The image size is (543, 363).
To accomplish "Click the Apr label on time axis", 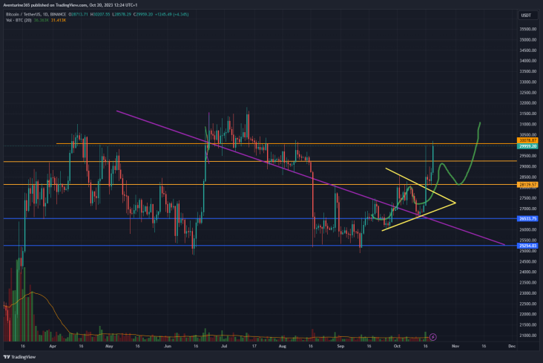I will (x=53, y=346).
